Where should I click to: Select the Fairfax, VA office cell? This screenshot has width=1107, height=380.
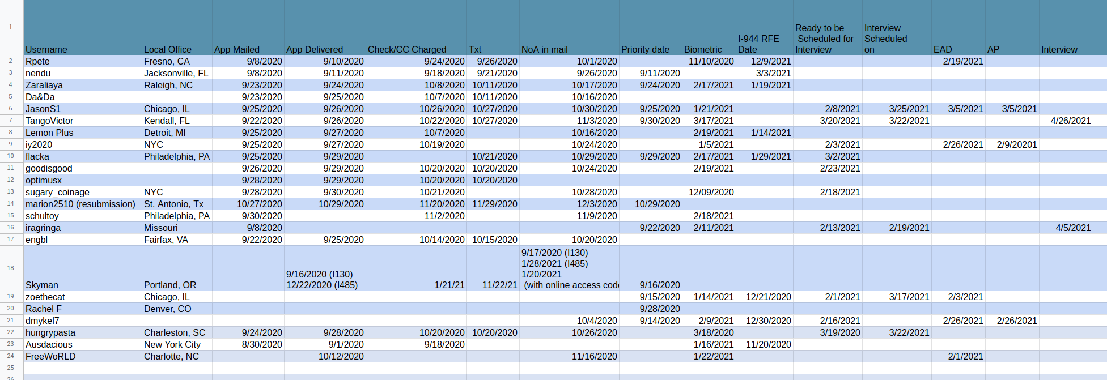point(177,240)
